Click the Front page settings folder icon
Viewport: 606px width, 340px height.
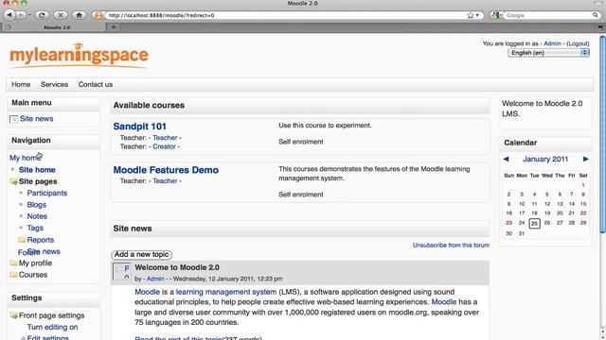point(14,315)
